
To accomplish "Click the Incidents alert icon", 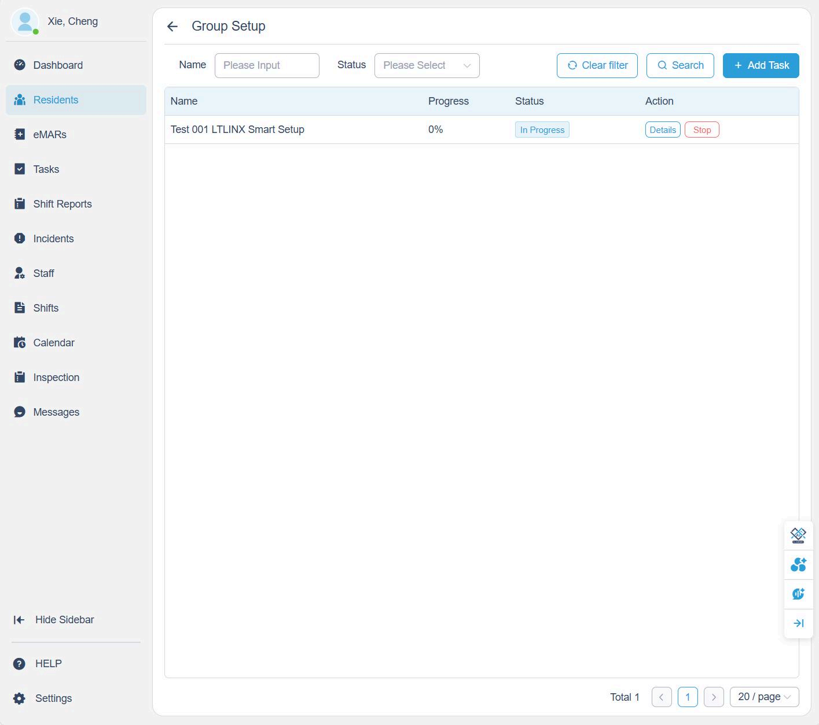I will 20,238.
